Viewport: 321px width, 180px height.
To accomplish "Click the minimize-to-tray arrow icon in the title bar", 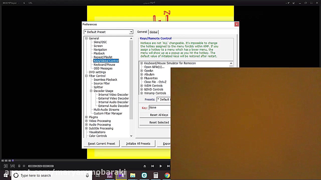I will coord(294,3).
